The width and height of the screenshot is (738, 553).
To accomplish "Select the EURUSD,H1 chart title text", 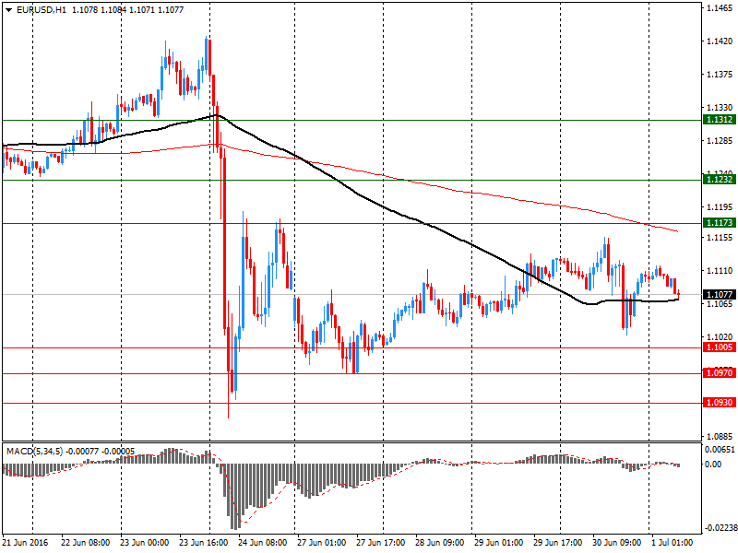I will tap(42, 10).
